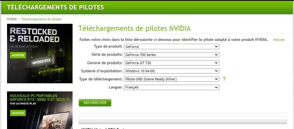Click the green question mark help icon
Viewport: 294px width, 129px height.
pyautogui.click(x=224, y=79)
